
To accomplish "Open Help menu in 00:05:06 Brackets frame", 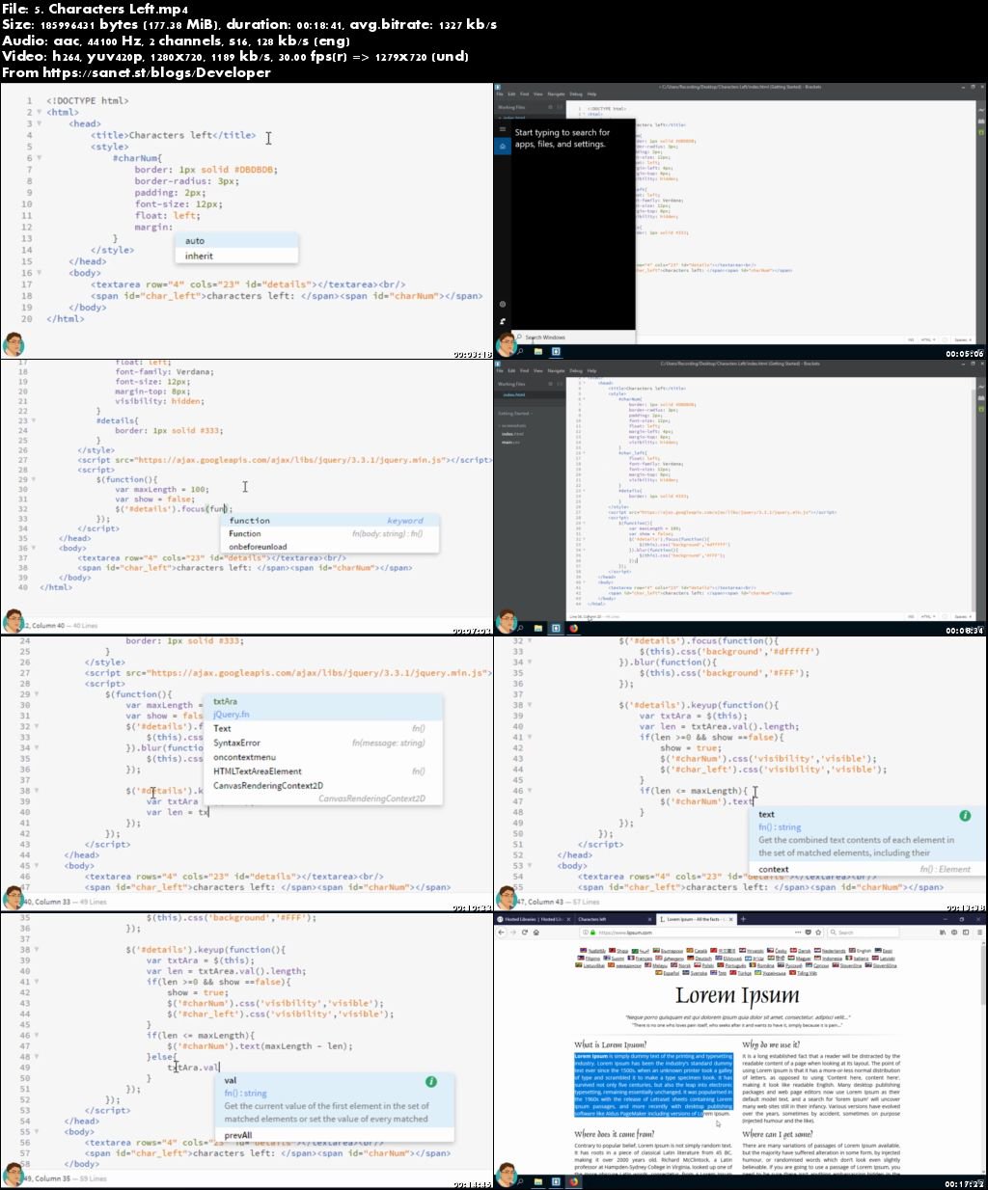I will tap(592, 95).
